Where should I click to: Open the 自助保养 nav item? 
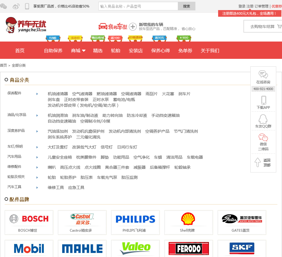tap(53, 51)
